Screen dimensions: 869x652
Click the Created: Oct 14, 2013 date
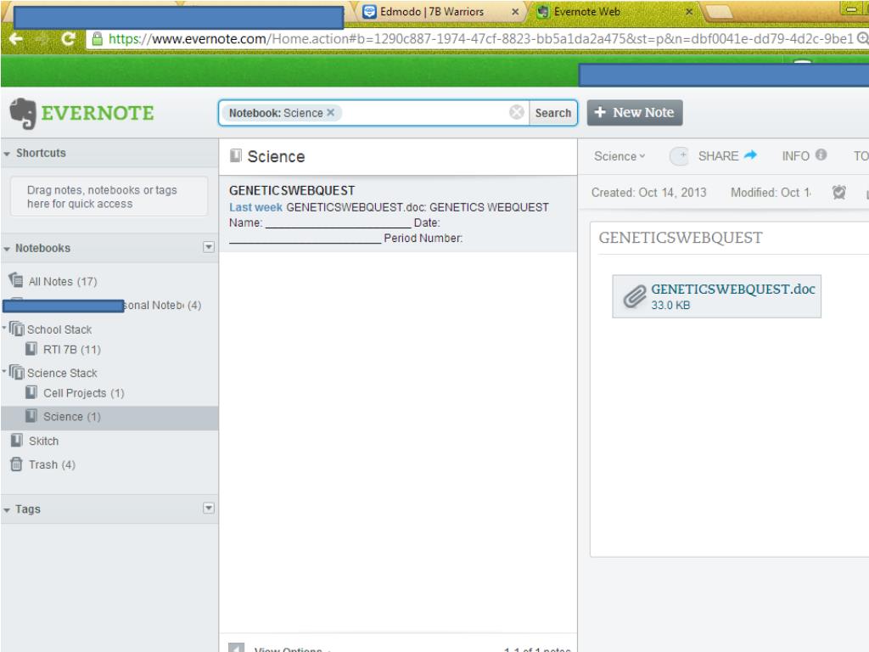coord(648,193)
